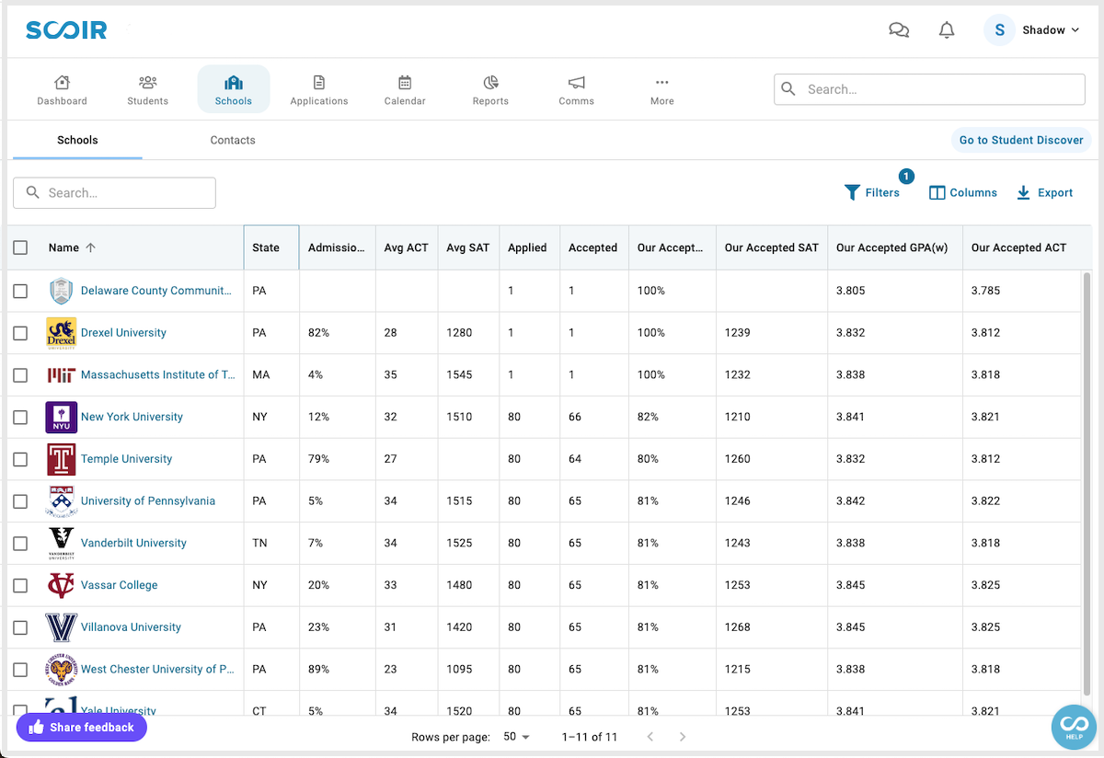The image size is (1104, 758).
Task: Open the Temple University link
Action: coord(126,459)
